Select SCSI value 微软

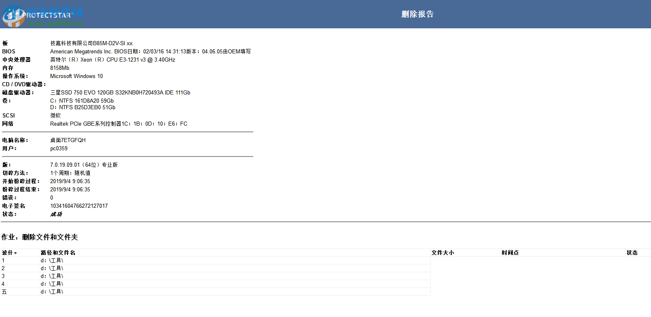coord(56,115)
